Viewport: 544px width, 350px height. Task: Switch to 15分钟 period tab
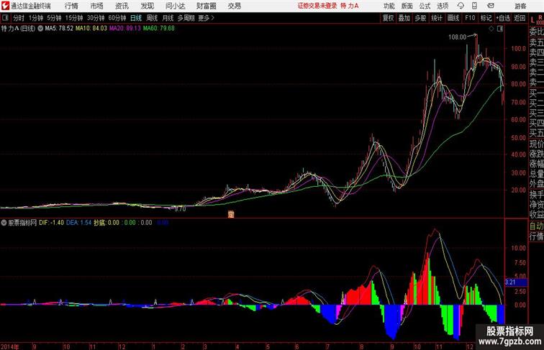click(74, 18)
